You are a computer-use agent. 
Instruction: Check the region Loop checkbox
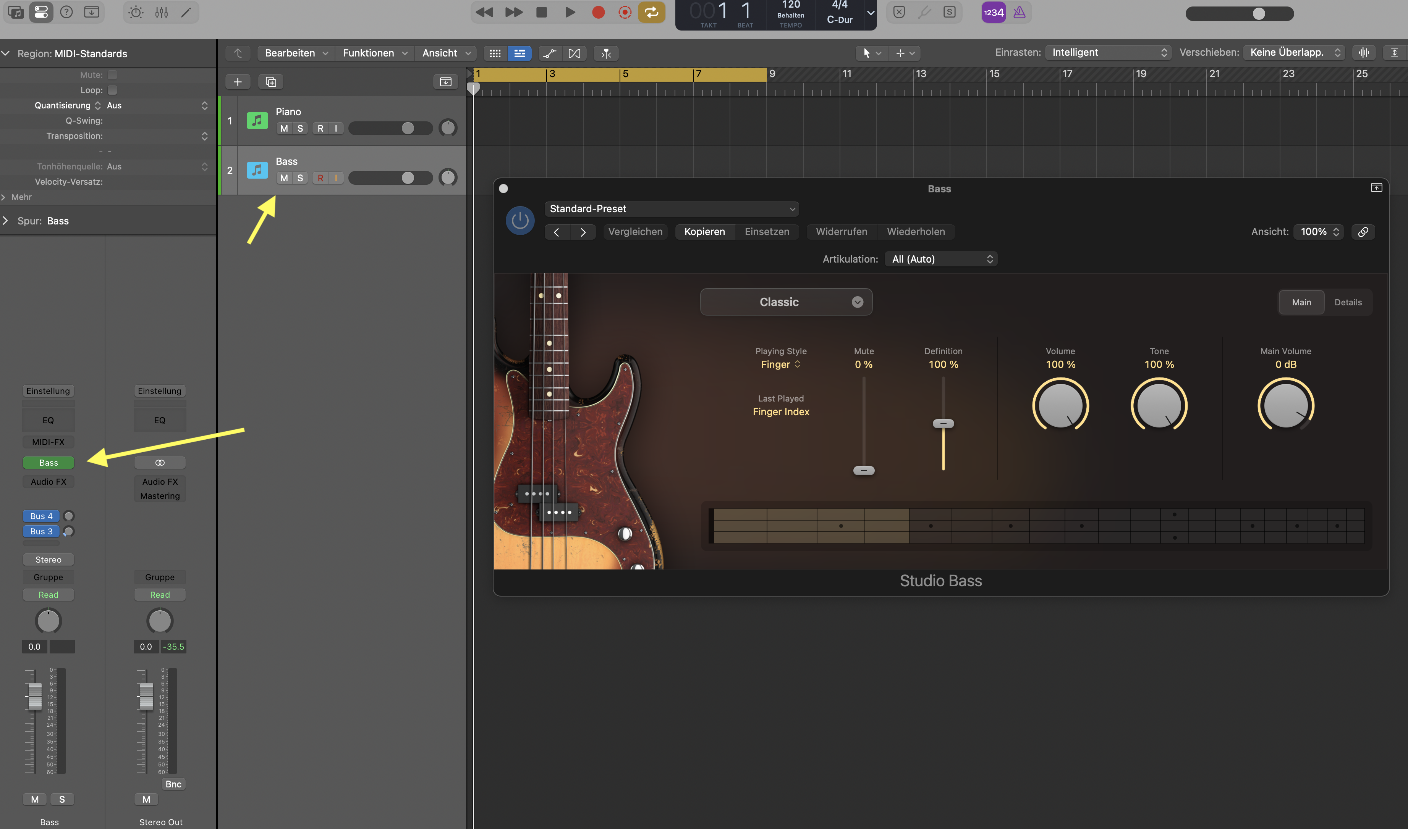pyautogui.click(x=112, y=90)
